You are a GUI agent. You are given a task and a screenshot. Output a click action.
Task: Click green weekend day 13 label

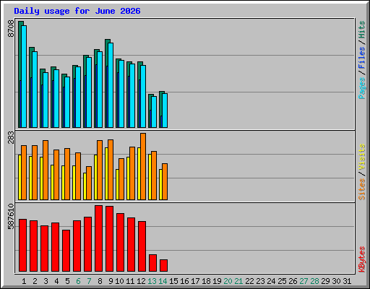point(152,281)
